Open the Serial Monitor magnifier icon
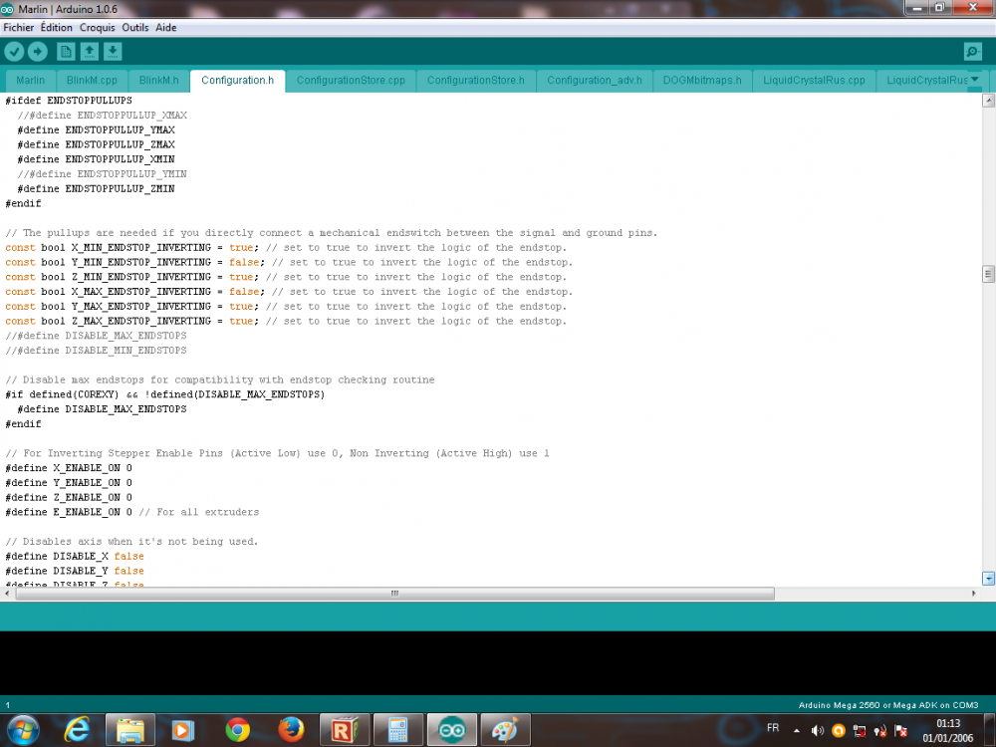This screenshot has height=747, width=996. pos(972,52)
